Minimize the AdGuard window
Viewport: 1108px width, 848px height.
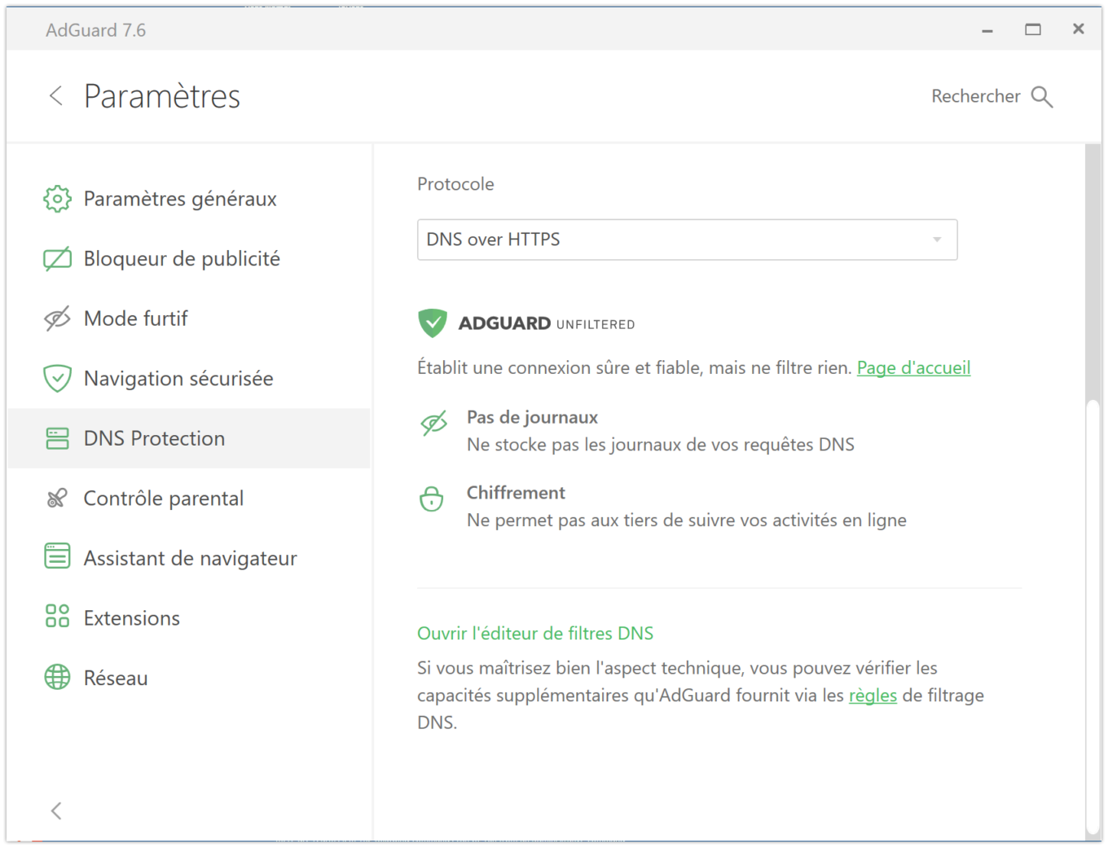coord(987,30)
